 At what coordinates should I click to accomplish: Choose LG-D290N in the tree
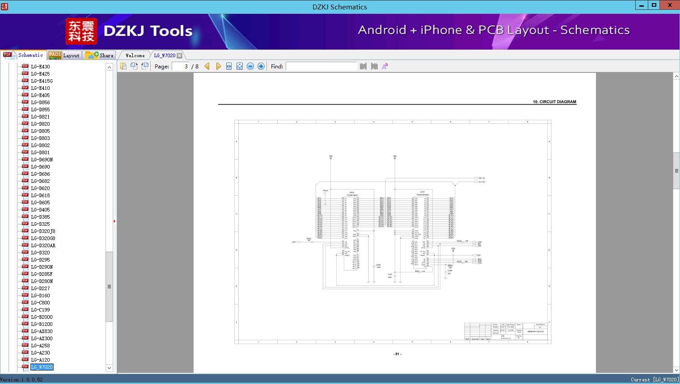pyautogui.click(x=42, y=267)
